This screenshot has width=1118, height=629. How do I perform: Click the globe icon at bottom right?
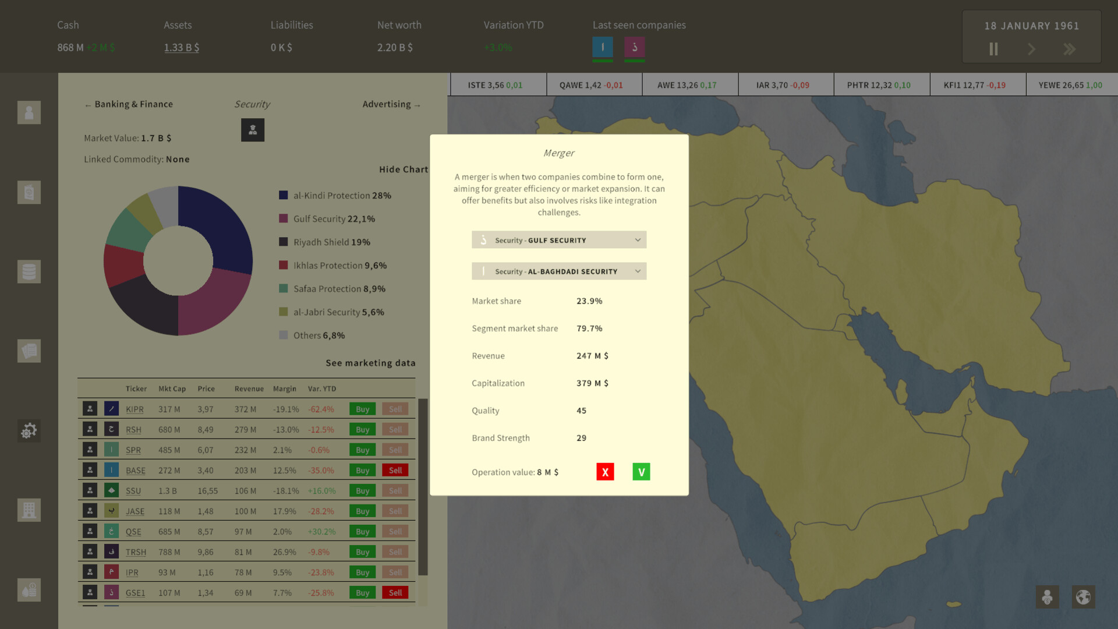point(1082,596)
